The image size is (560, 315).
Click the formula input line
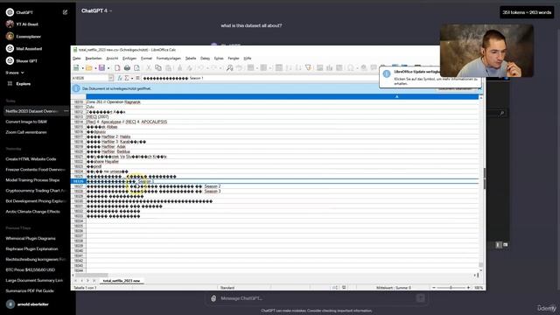point(310,78)
